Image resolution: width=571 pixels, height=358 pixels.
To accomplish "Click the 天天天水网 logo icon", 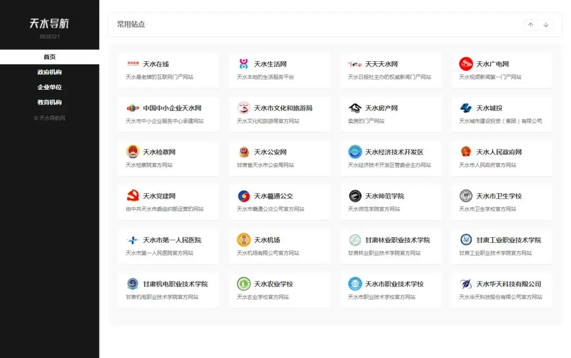I will coord(355,64).
